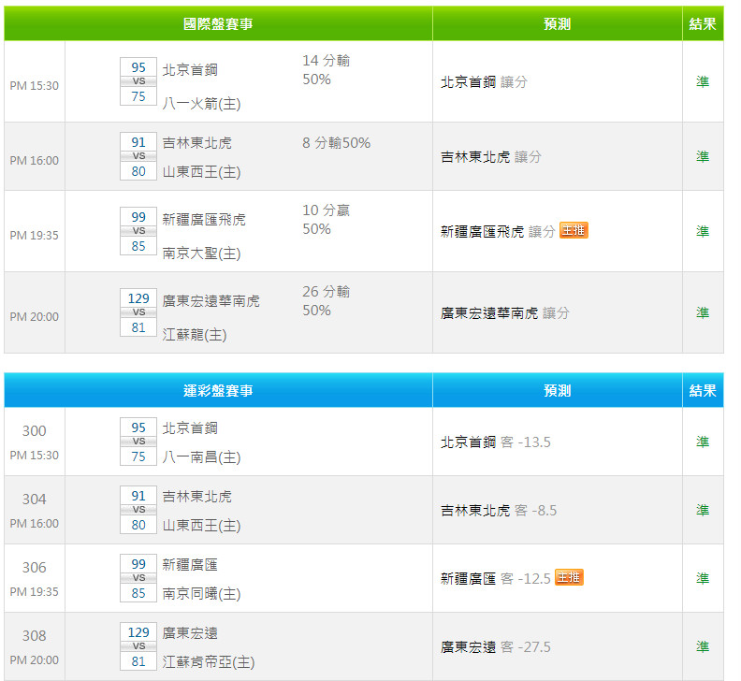The width and height of the screenshot is (741, 681).
Task: Click the PM 20:00 time under match 308
Action: click(x=34, y=659)
